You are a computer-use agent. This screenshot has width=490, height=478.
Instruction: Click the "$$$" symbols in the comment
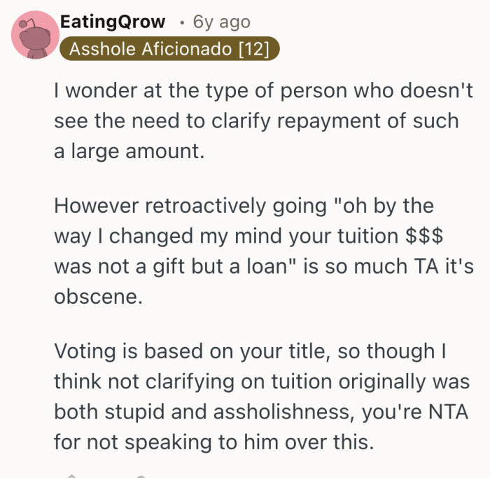pos(424,236)
